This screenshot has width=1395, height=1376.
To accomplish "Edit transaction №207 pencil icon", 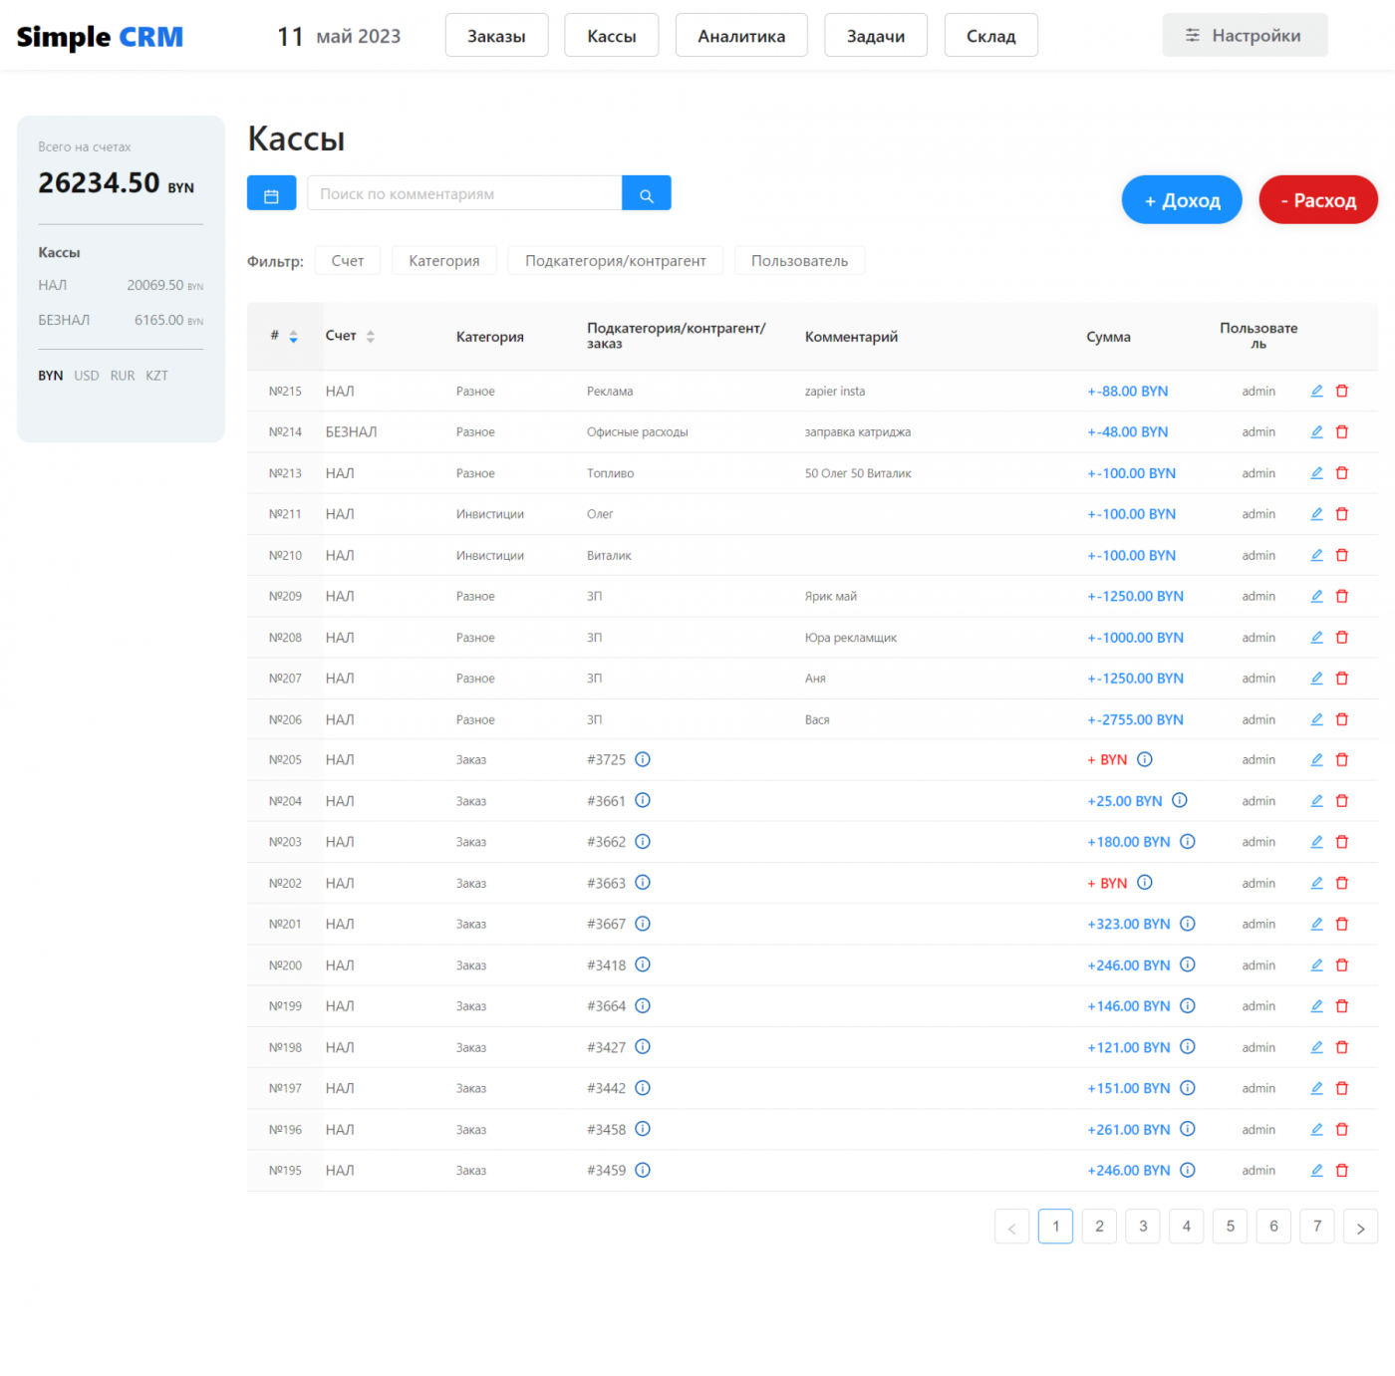I will 1316,678.
